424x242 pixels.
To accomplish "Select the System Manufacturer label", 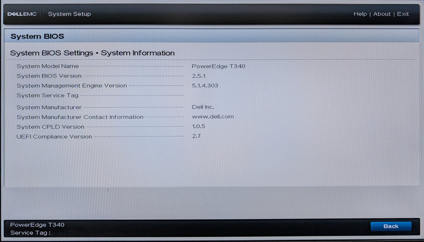I will point(49,108).
